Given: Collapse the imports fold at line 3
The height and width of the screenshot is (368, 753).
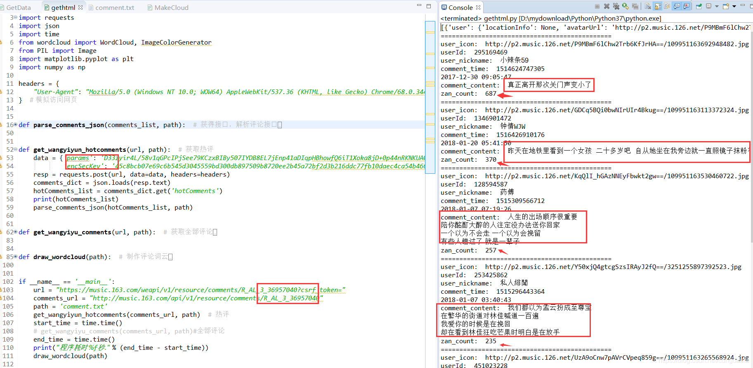Looking at the screenshot, I should pos(16,17).
